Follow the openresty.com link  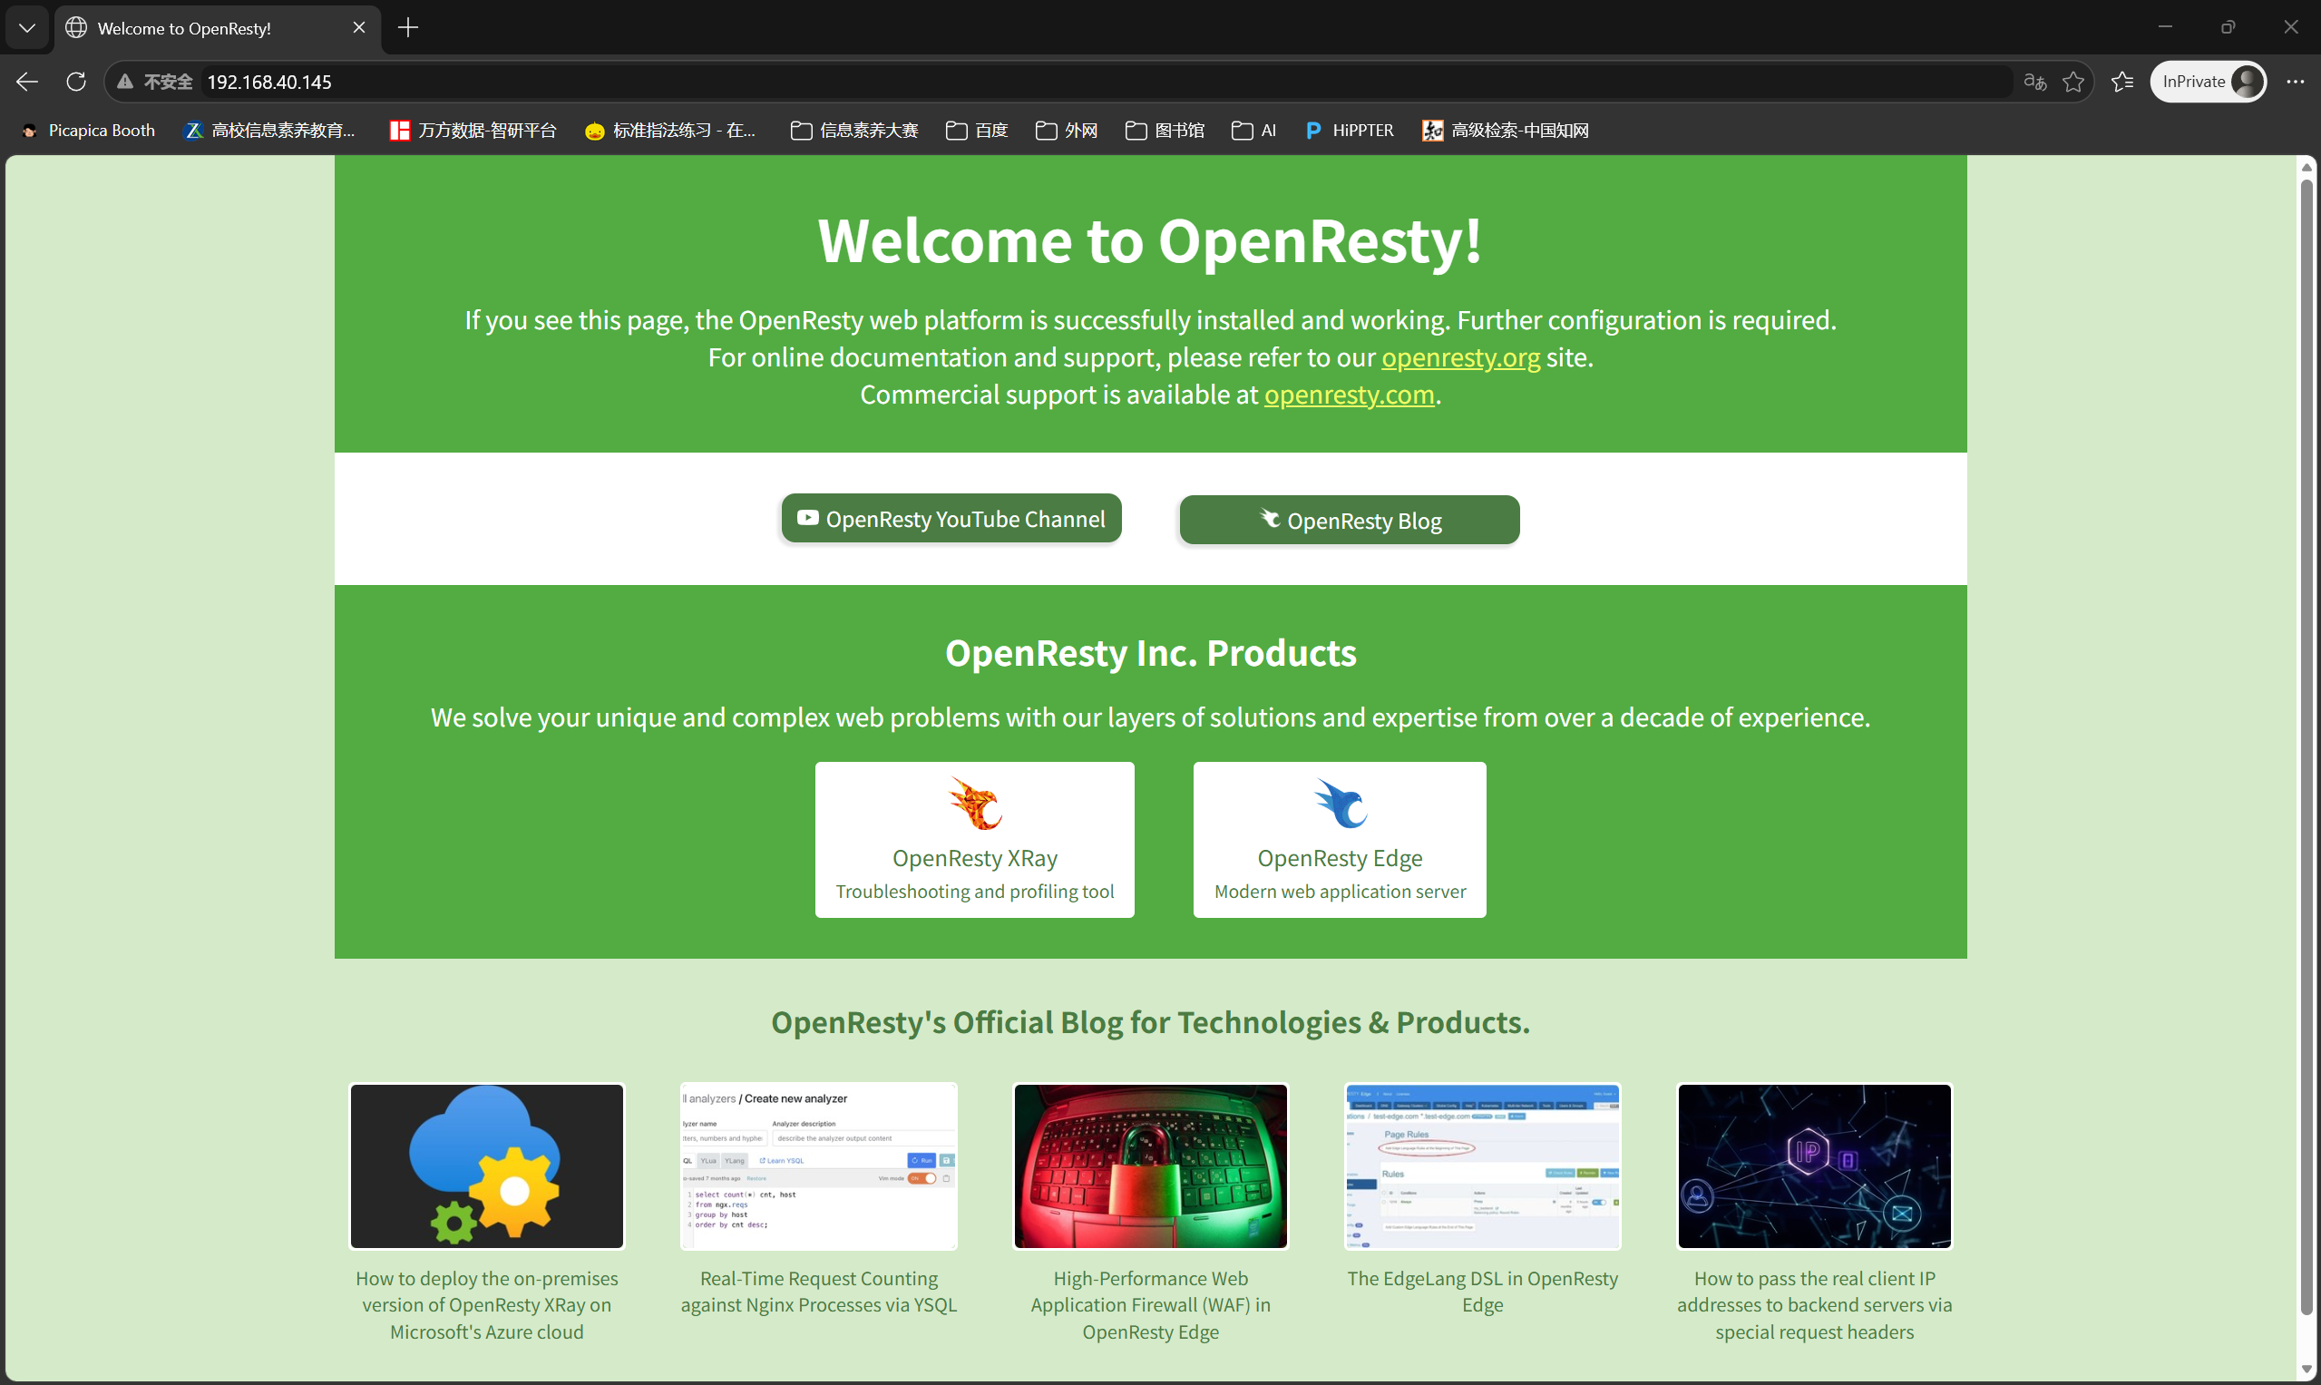[1349, 395]
